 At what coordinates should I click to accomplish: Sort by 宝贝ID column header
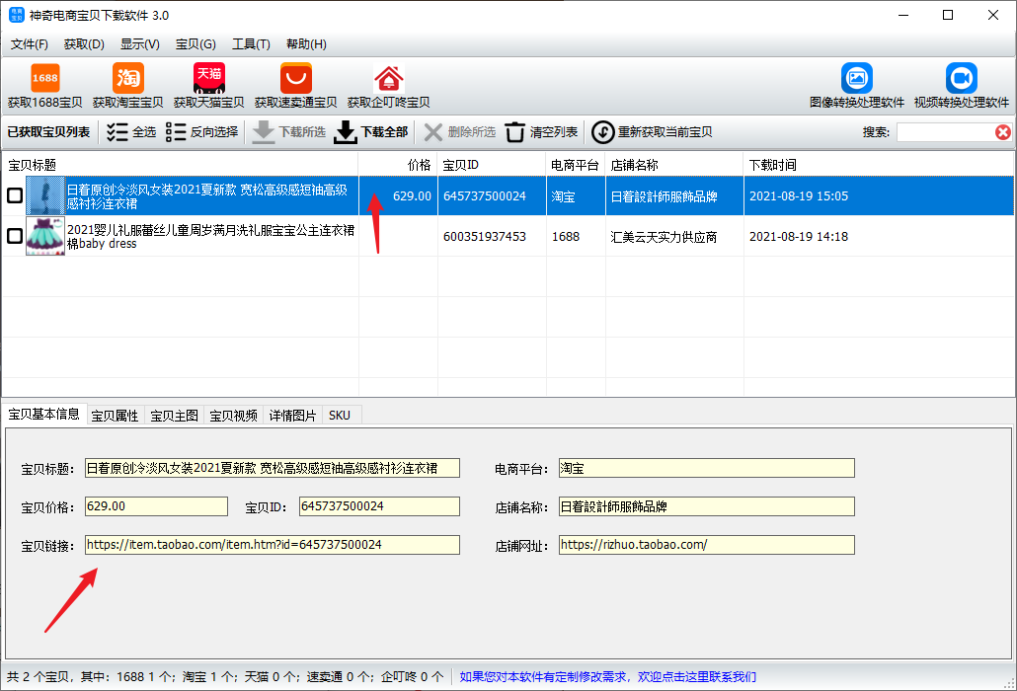[x=492, y=165]
